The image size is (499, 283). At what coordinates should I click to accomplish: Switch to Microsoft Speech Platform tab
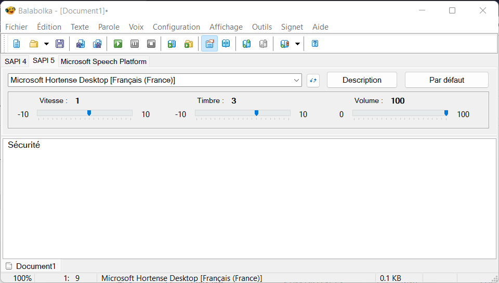pyautogui.click(x=103, y=61)
